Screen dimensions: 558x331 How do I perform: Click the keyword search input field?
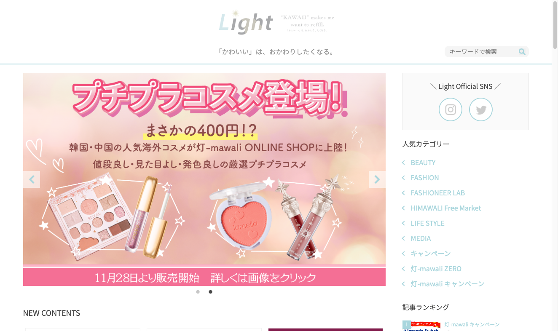point(482,52)
